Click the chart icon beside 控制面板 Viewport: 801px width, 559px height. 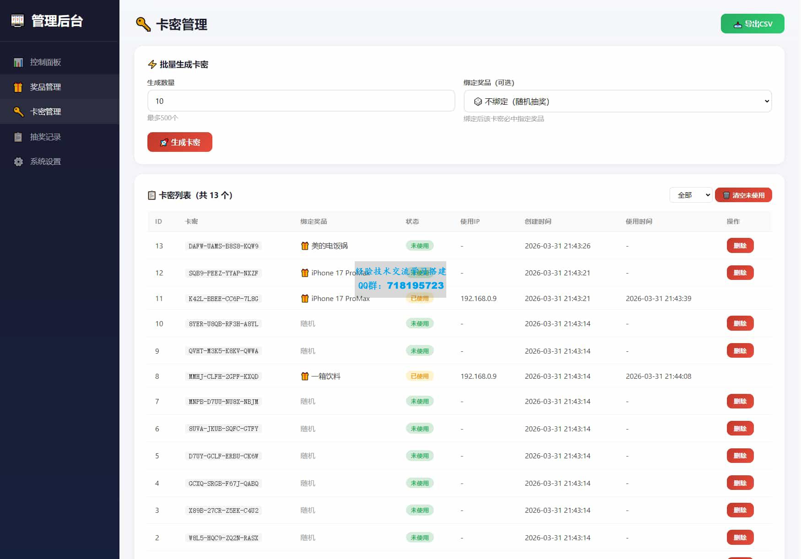[18, 62]
